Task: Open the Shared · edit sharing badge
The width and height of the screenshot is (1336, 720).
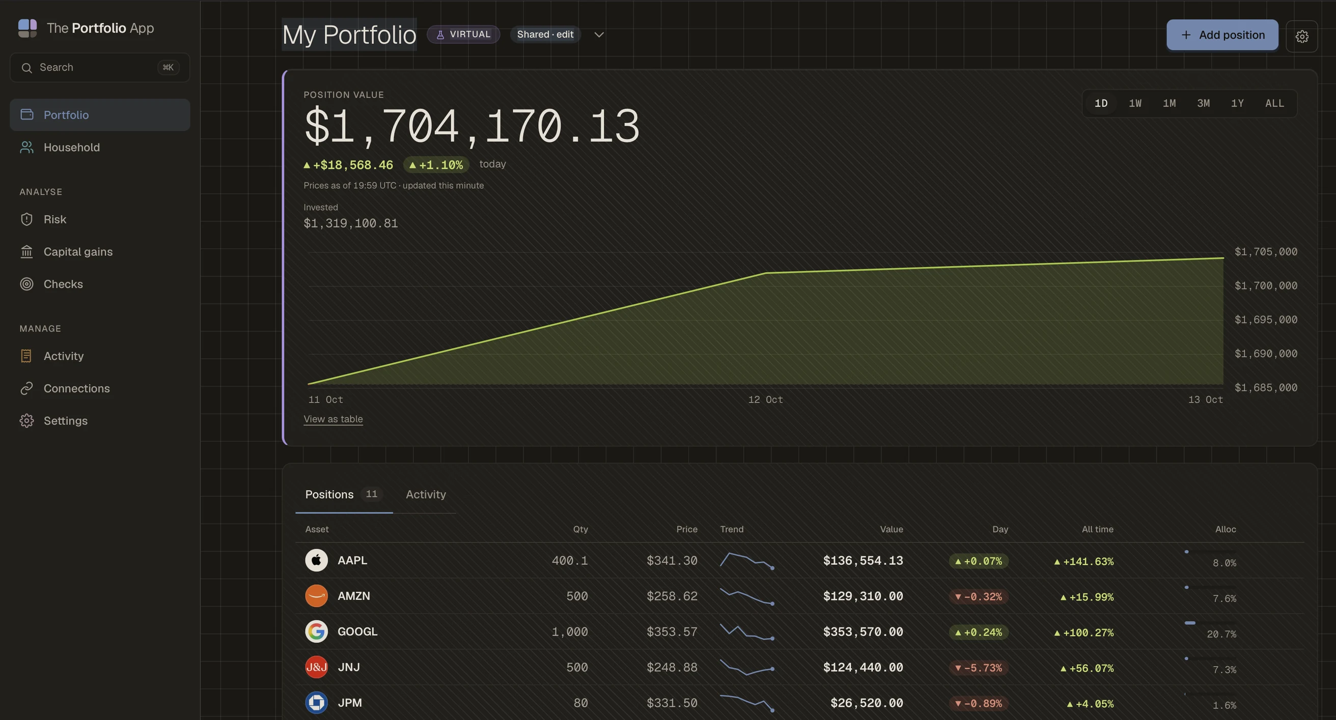Action: point(545,35)
